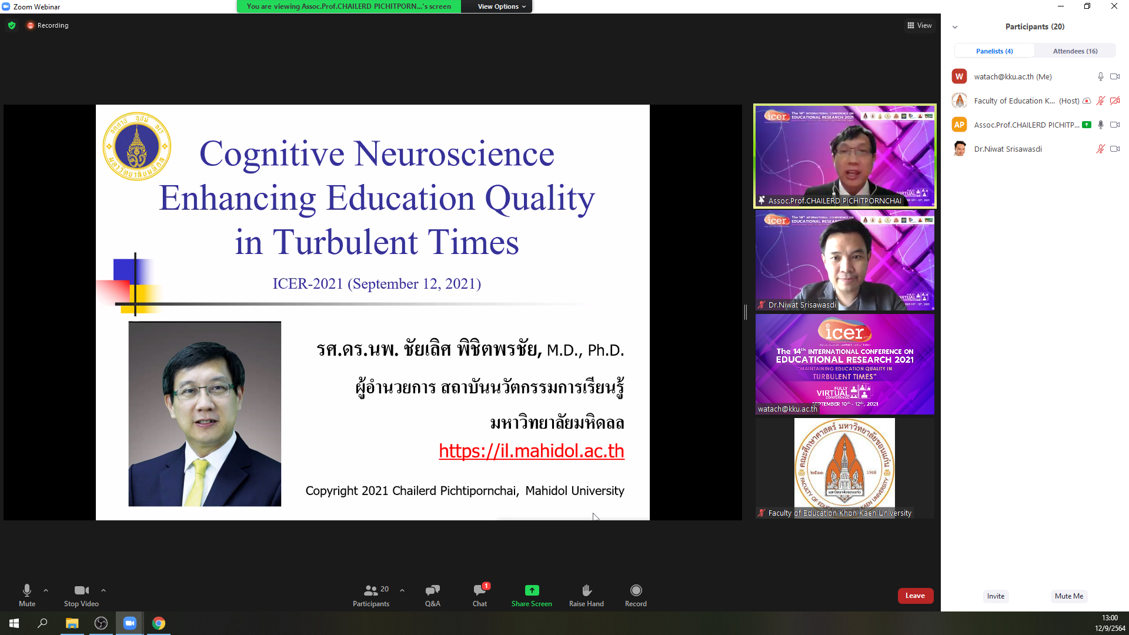Expand video options arrow next to Stop Video
The width and height of the screenshot is (1129, 635).
pyautogui.click(x=103, y=590)
